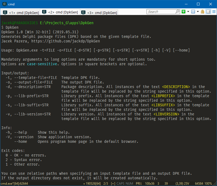Close the cmd window
The width and height of the screenshot is (217, 186).
click(x=211, y=4)
